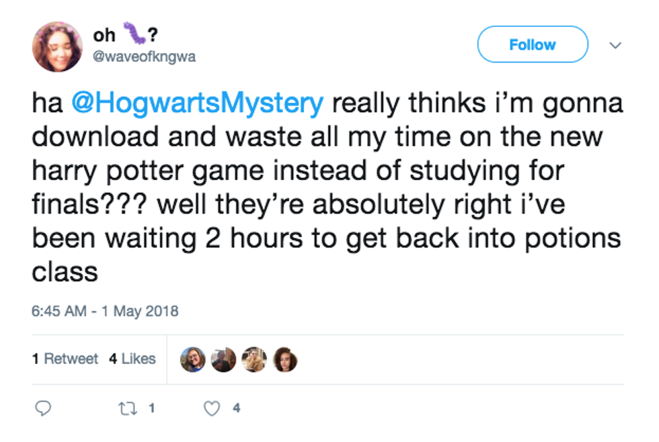This screenshot has height=442, width=659.
Task: Click the first liker avatar in the row
Action: coord(193,359)
